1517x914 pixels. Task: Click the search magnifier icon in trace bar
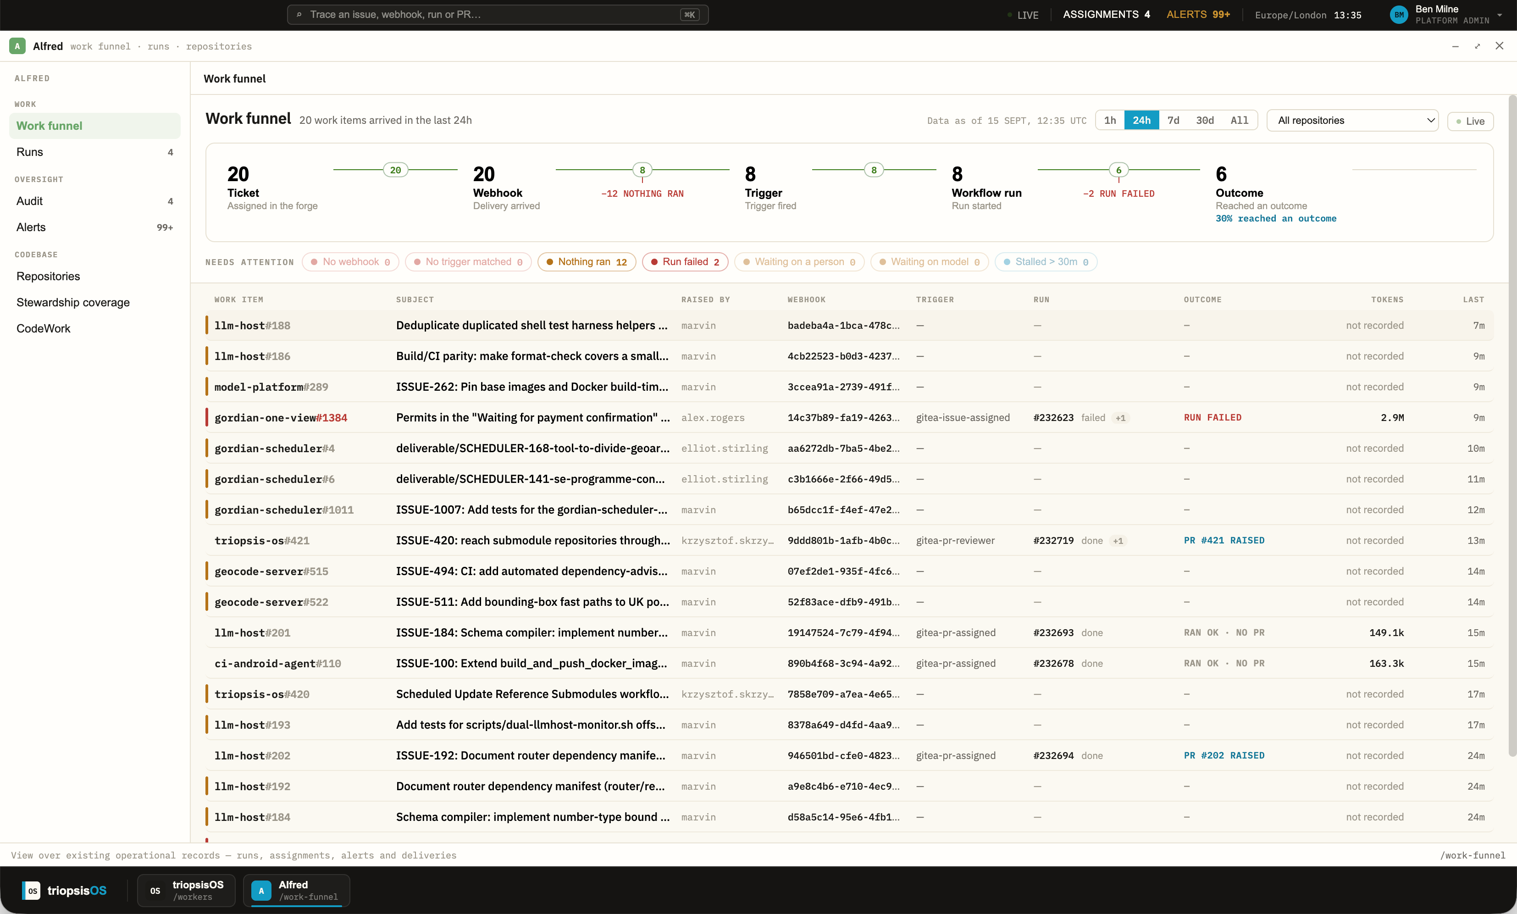point(299,15)
